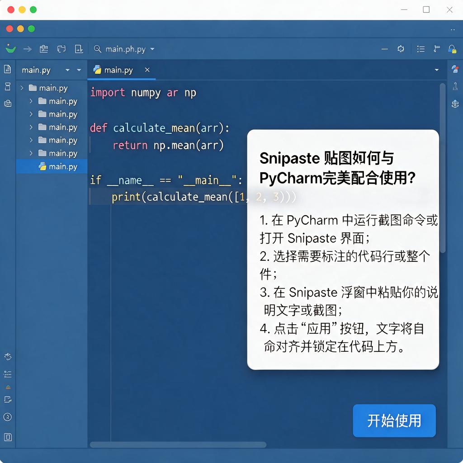Click the minus dash icon near the gear
The width and height of the screenshot is (463, 463).
point(384,49)
